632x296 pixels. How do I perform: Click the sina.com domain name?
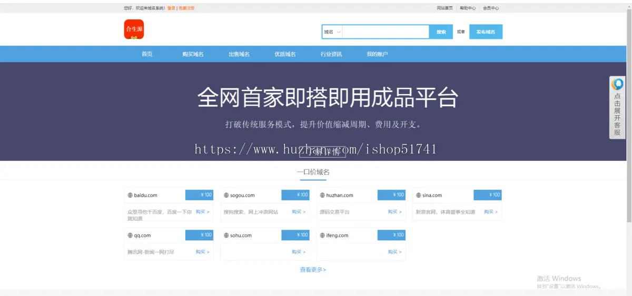(432, 195)
